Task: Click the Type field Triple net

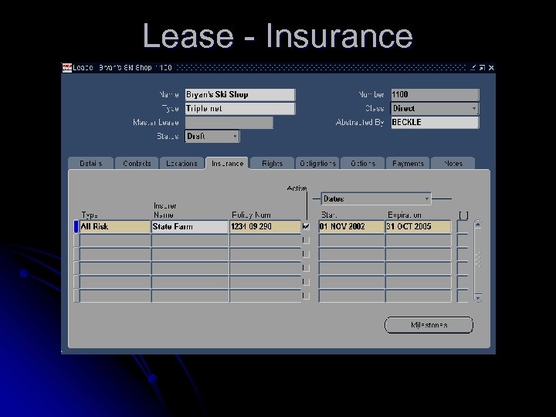Action: coord(239,109)
